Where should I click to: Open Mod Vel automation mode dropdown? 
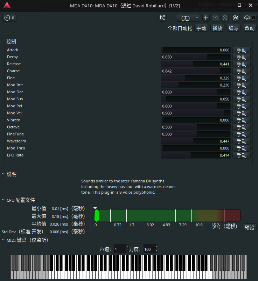click(x=242, y=113)
